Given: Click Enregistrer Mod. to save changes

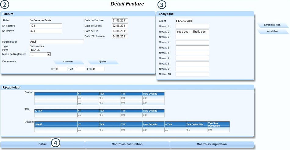Looking at the screenshot, I should [x=272, y=25].
